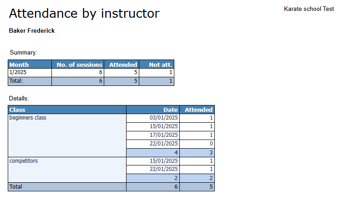Click the summary Total: row label
The height and width of the screenshot is (210, 340).
coord(30,81)
